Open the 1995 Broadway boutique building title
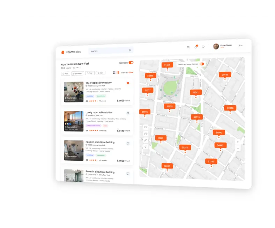The image size is (275, 228). 100,142
